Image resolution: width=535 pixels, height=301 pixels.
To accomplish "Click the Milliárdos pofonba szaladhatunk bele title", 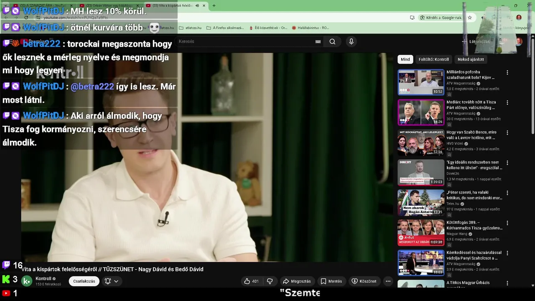I will coord(471,75).
